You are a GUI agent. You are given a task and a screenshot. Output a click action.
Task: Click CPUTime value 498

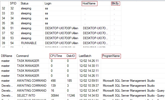(x=53, y=81)
